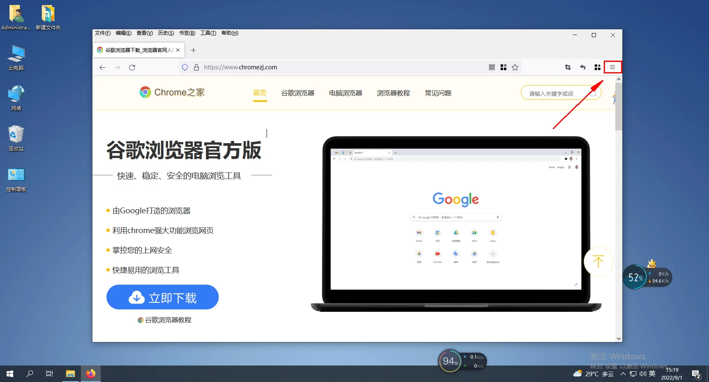Open 电脑浏览器 nav link
Viewport: 709px width, 382px height.
coord(345,93)
